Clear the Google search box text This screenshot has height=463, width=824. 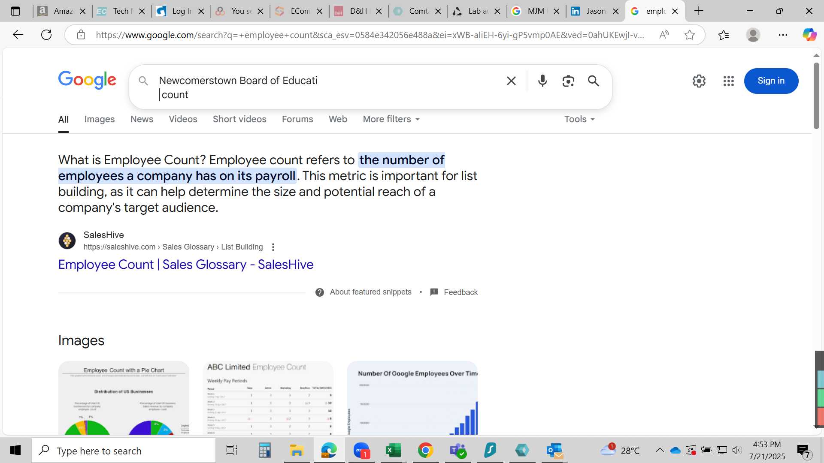coord(511,81)
